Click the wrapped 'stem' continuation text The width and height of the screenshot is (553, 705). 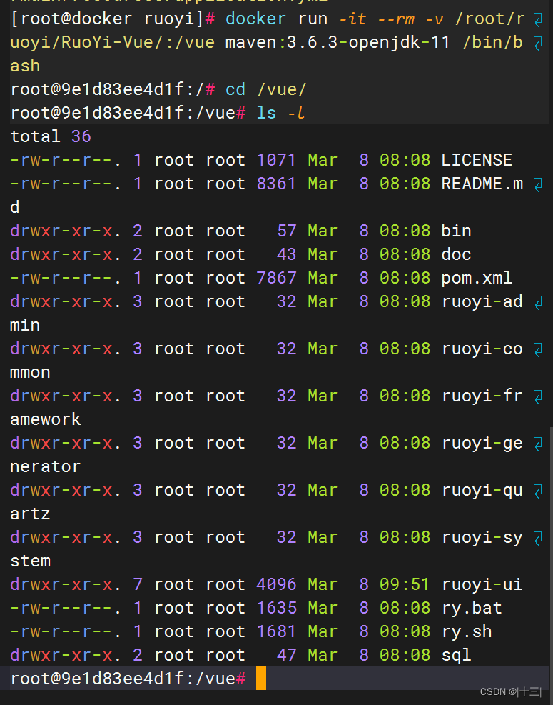click(x=30, y=561)
